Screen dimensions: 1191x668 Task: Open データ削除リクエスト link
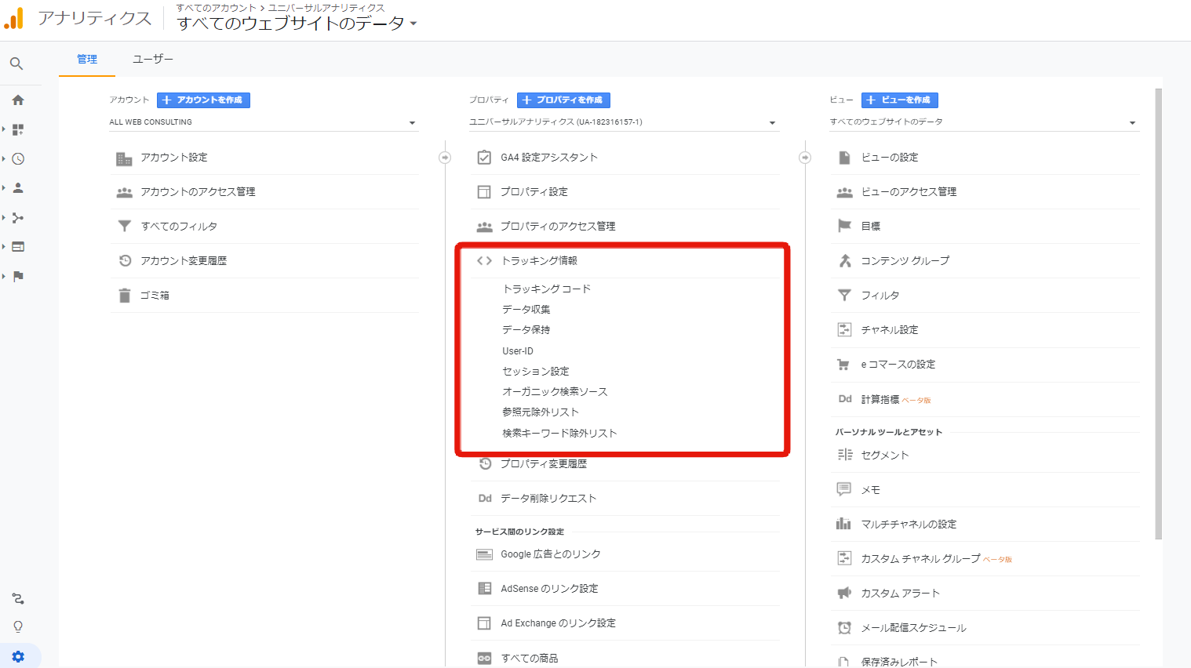pos(548,499)
